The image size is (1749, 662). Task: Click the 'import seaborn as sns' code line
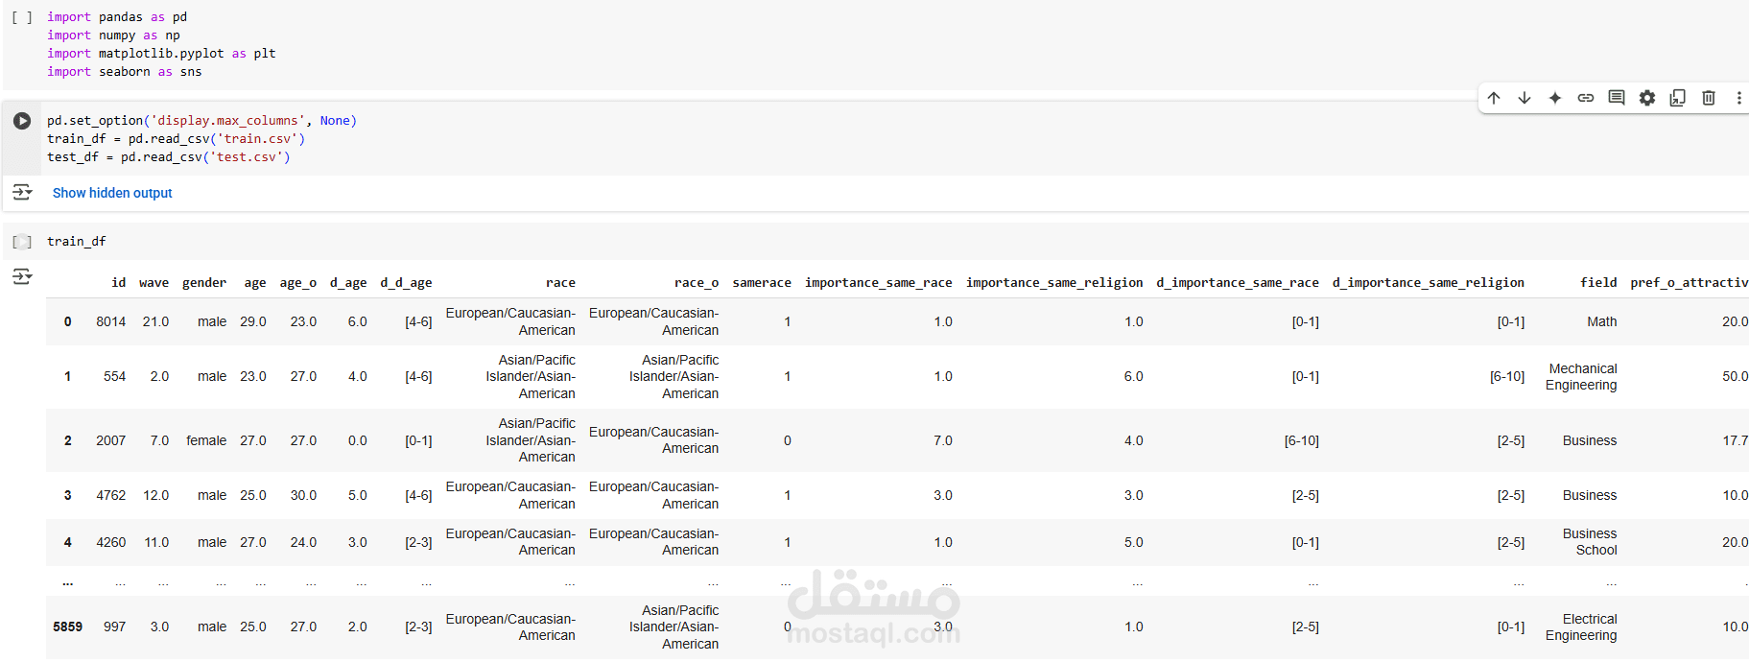pyautogui.click(x=125, y=72)
